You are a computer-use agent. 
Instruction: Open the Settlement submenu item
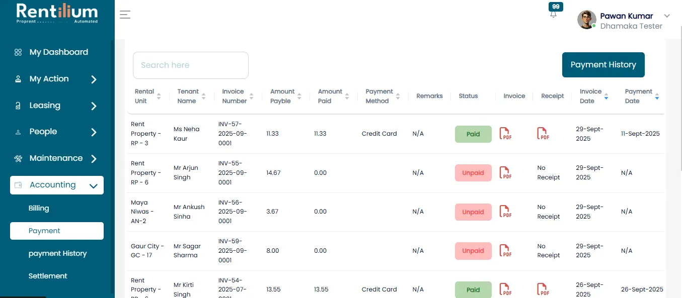pyautogui.click(x=48, y=276)
